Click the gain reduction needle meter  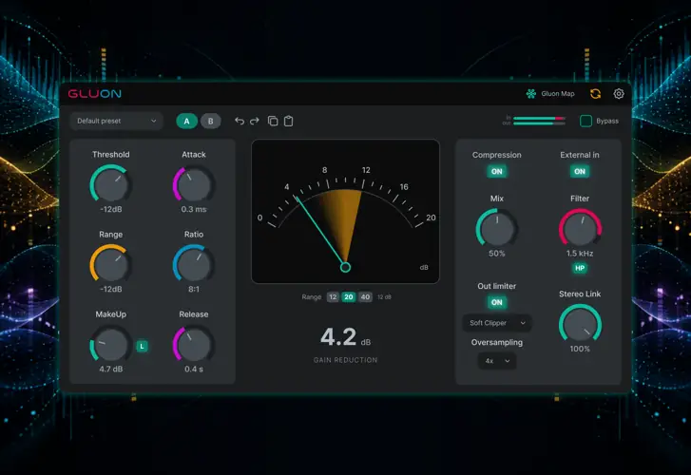click(345, 212)
